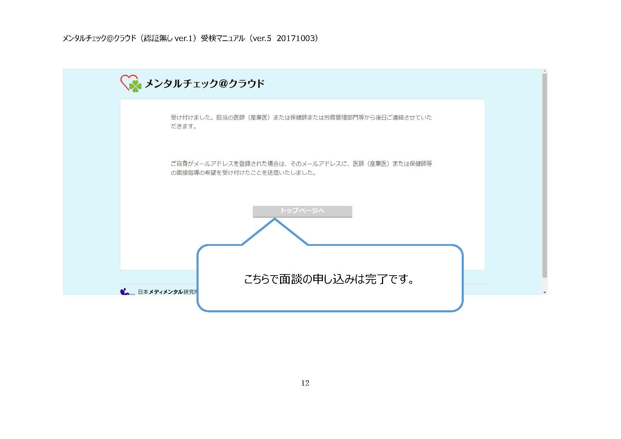Click the メンタルチェック@クラウド site title
This screenshot has width=621, height=439.
205,84
